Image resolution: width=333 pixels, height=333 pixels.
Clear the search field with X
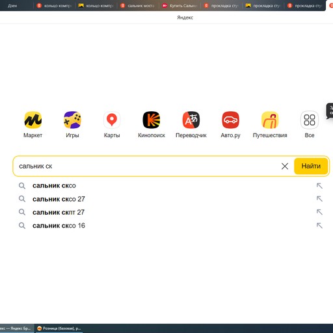point(285,166)
